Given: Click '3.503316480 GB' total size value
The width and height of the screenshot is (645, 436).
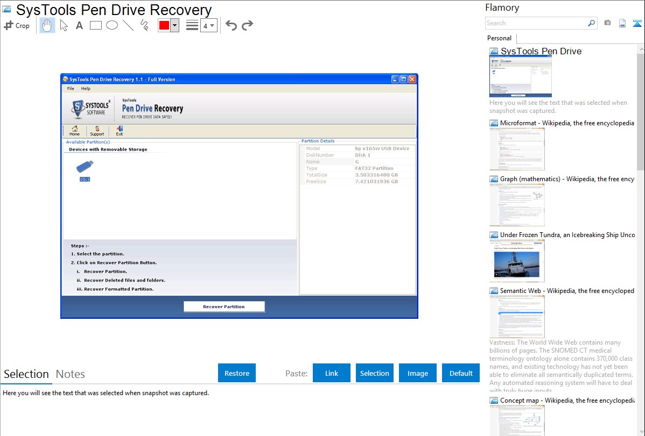Looking at the screenshot, I should click(x=376, y=175).
